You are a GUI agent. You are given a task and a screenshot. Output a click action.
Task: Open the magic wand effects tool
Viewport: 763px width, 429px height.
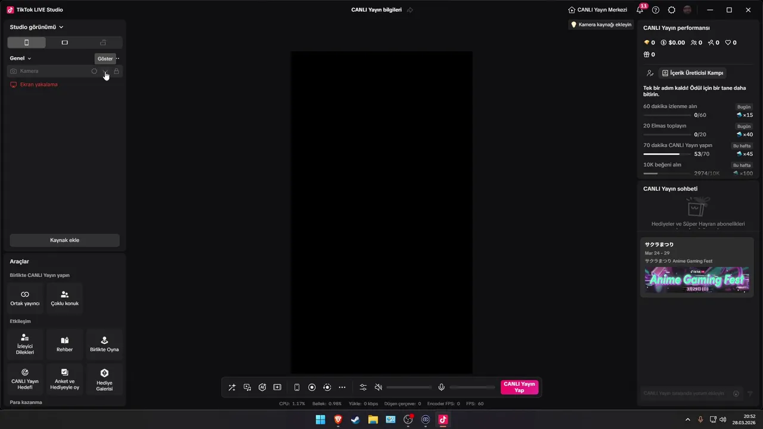pyautogui.click(x=232, y=387)
